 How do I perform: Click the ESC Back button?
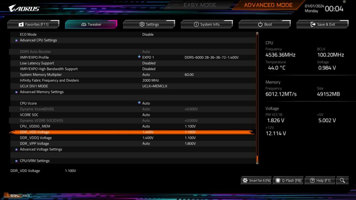tap(18, 195)
